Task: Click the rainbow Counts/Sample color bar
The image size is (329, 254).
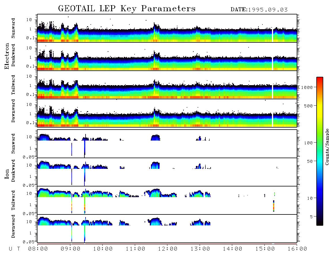Action: 319,151
